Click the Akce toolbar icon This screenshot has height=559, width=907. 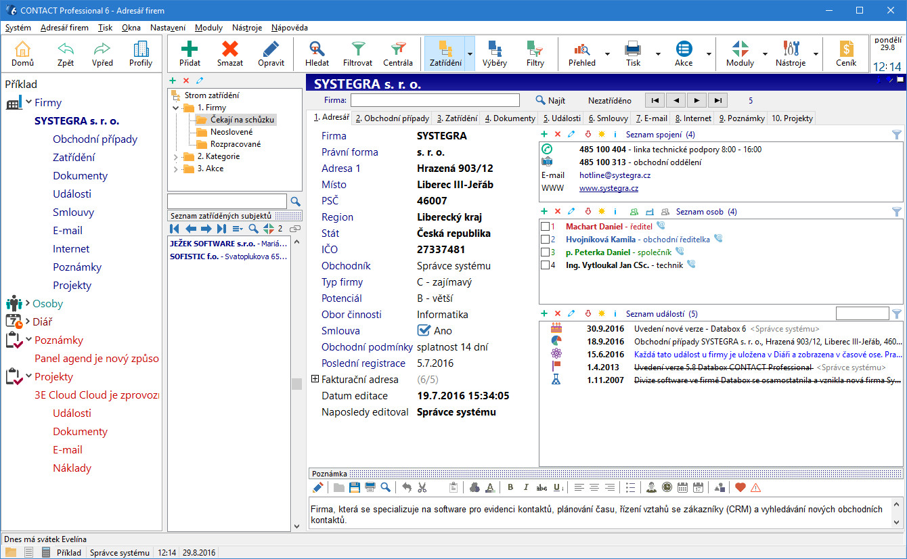(x=684, y=49)
